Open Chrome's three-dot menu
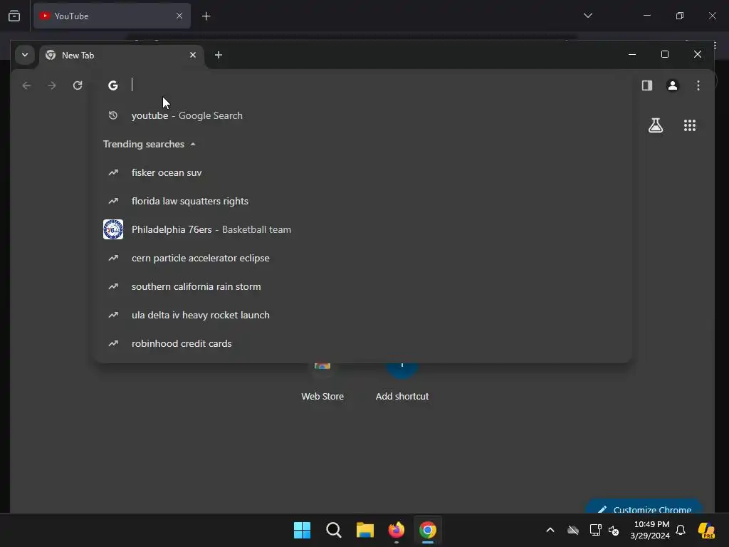Screen dimensions: 729x547 coord(698,85)
